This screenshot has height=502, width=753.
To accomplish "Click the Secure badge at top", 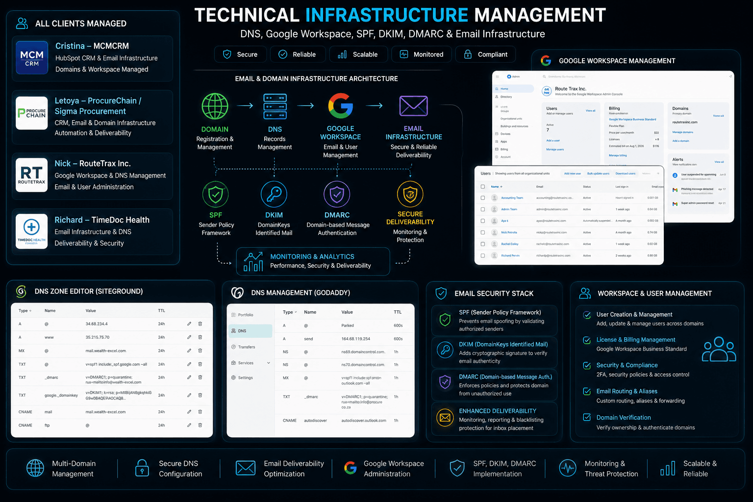I will (x=240, y=54).
